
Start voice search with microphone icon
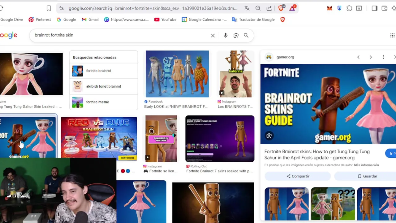[226, 35]
